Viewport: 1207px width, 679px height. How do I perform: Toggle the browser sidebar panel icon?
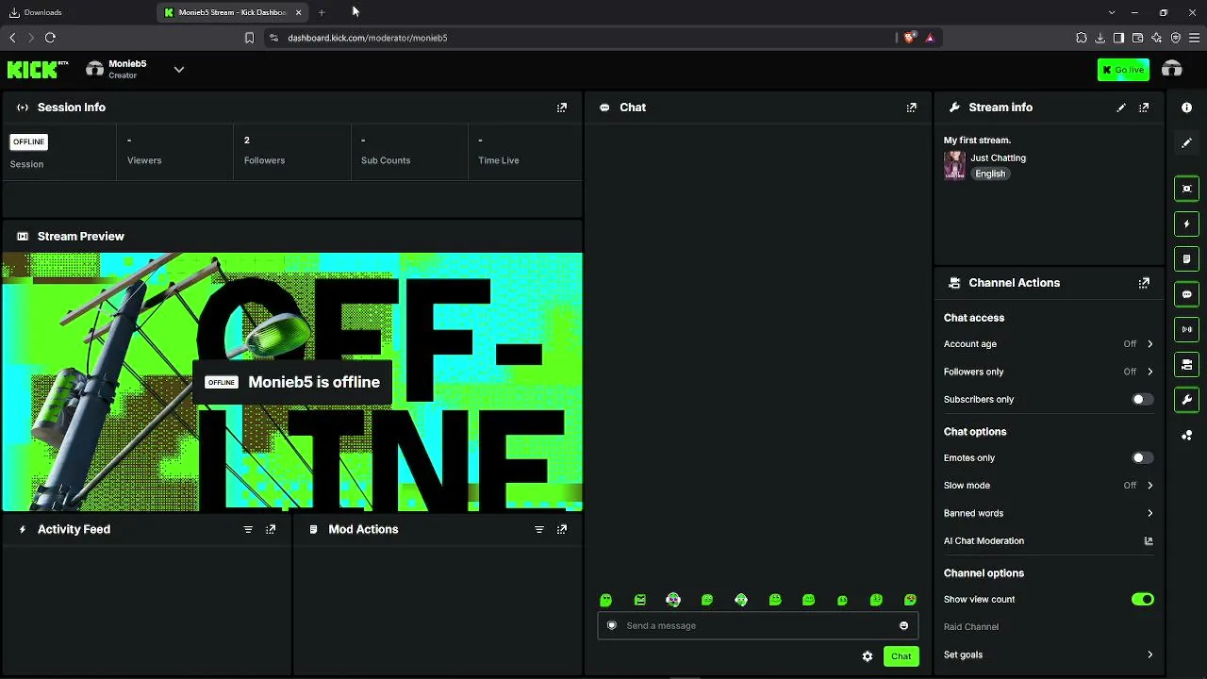1118,38
